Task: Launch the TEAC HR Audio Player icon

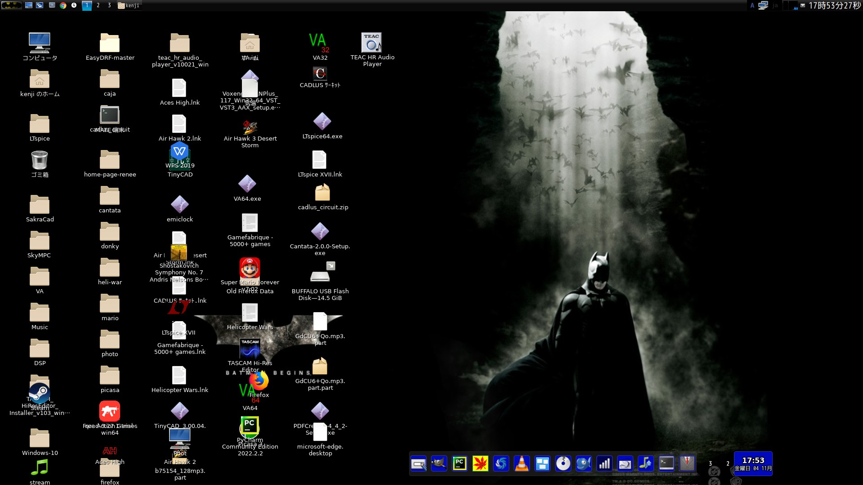Action: click(x=372, y=43)
